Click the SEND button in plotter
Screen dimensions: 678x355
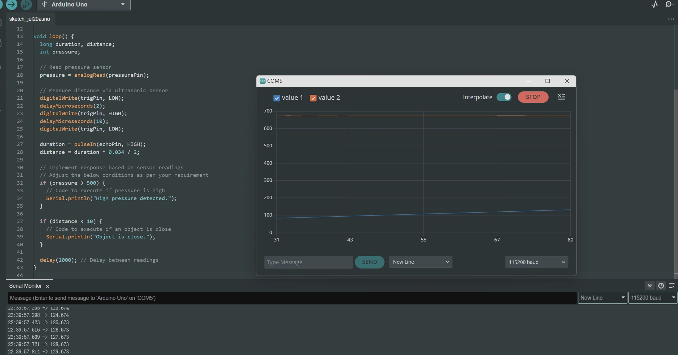370,262
